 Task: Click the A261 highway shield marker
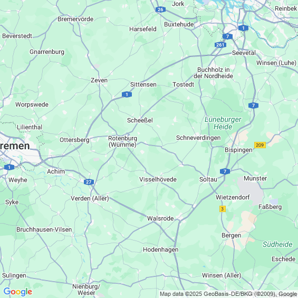click(220, 45)
